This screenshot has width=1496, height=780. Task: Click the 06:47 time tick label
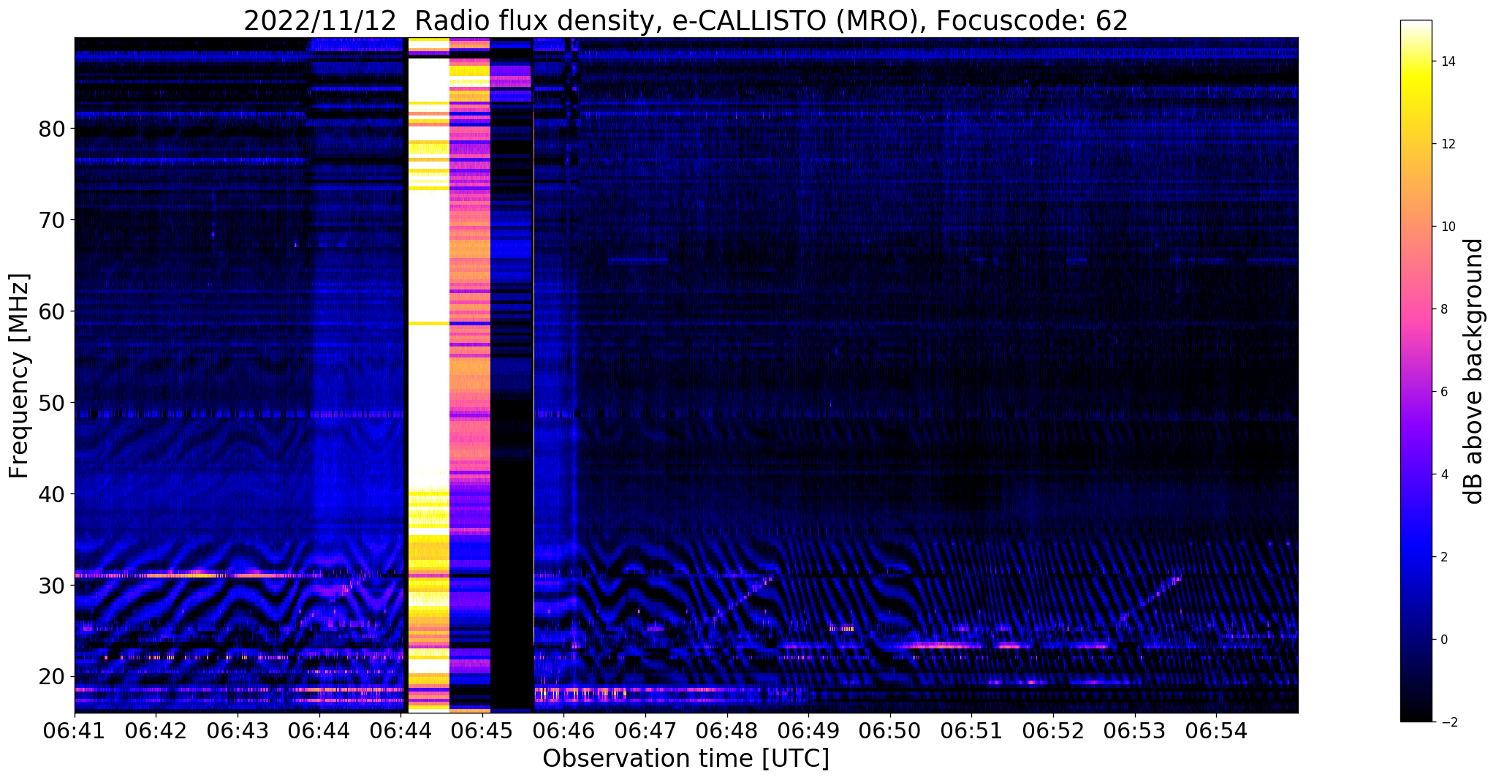(645, 730)
